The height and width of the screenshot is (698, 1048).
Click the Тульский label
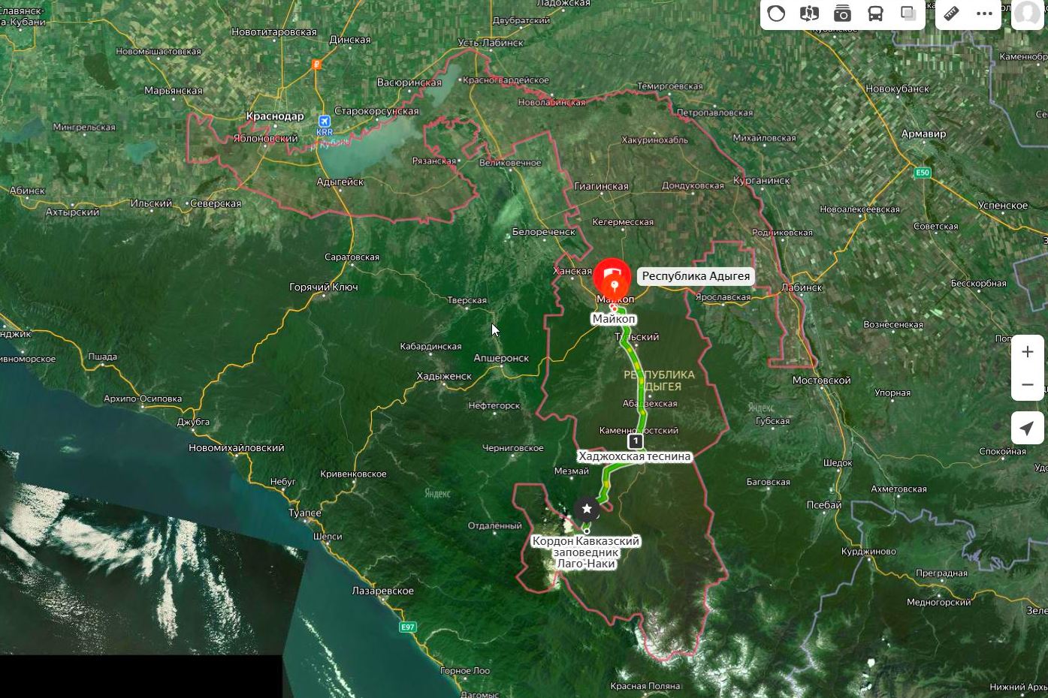pos(637,337)
